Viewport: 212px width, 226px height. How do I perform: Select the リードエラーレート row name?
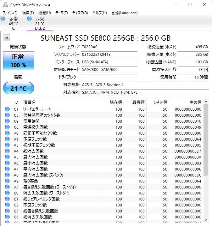click(37, 109)
